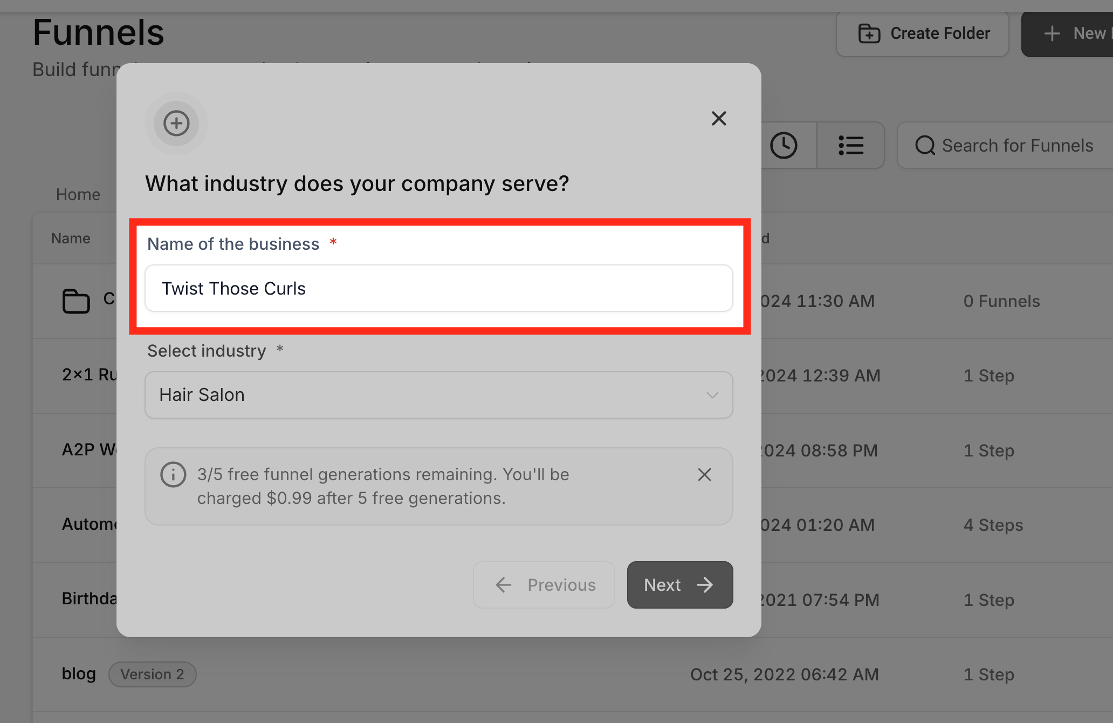1113x723 pixels.
Task: Click the magnifier icon in funnel search
Action: pos(925,146)
